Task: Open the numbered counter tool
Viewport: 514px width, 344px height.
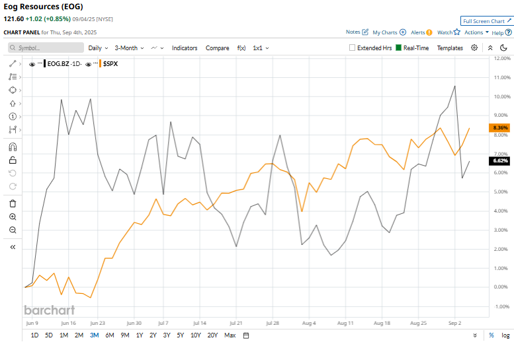Action: point(13,116)
